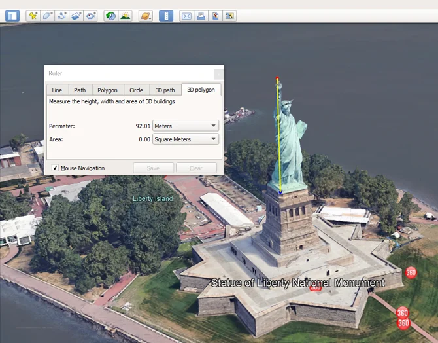
Task: Select the Add Polygon tool
Action: pyautogui.click(x=48, y=16)
